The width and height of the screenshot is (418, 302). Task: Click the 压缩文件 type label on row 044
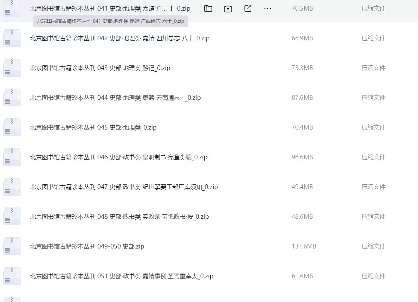[373, 97]
